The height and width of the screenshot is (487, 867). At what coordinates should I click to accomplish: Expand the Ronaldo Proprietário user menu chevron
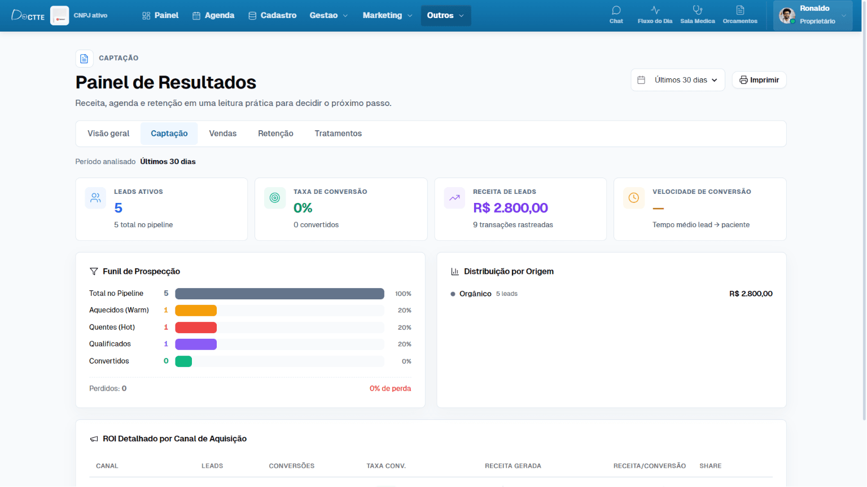tap(844, 16)
